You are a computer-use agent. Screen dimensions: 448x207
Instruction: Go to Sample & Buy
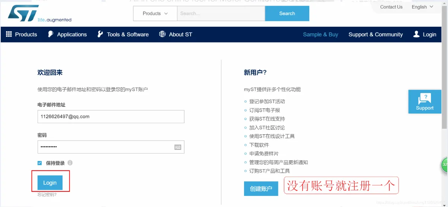pyautogui.click(x=320, y=34)
